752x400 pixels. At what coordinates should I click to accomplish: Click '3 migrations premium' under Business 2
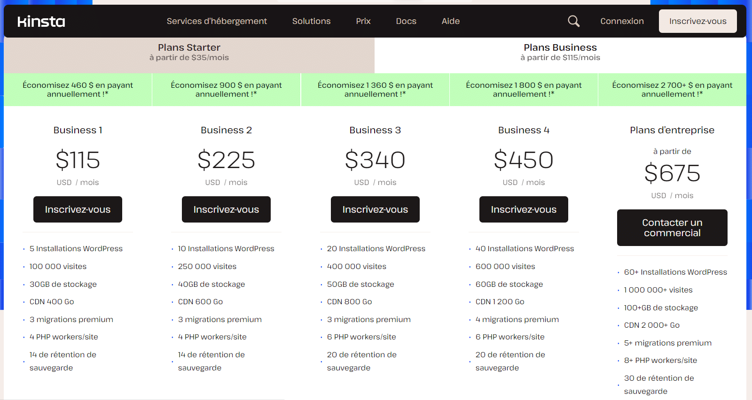pyautogui.click(x=220, y=319)
